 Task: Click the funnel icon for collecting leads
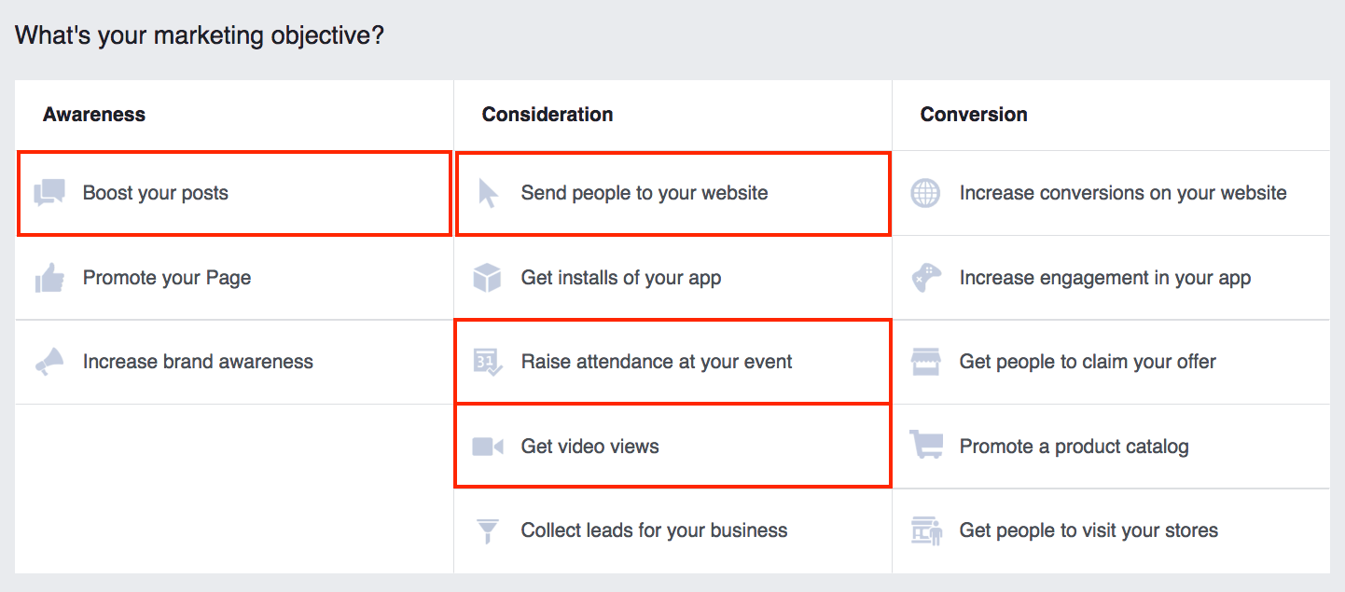pos(488,530)
